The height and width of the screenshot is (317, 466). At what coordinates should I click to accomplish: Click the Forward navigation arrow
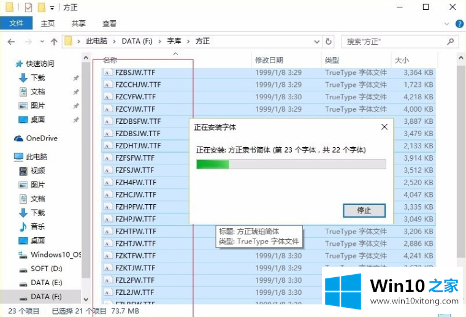click(x=28, y=42)
